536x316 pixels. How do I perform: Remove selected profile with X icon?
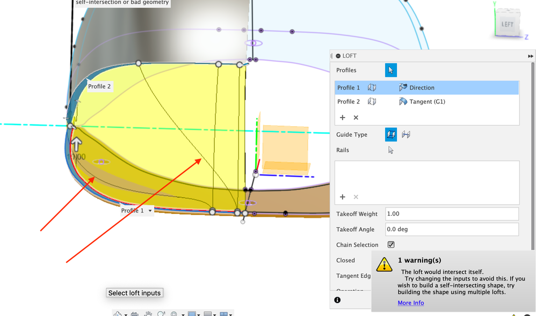(x=356, y=117)
